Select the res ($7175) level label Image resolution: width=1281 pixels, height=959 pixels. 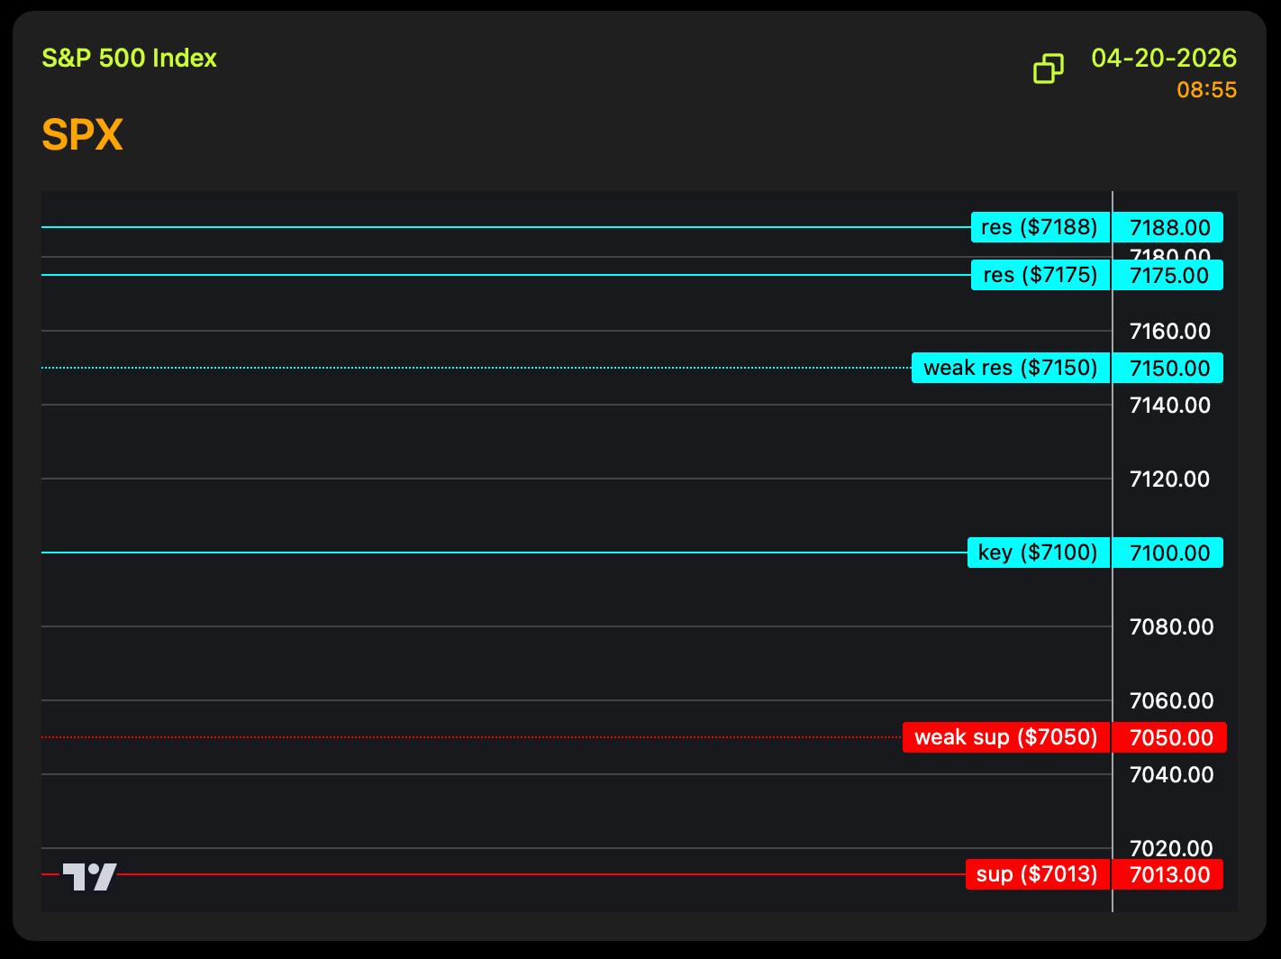(x=1040, y=275)
